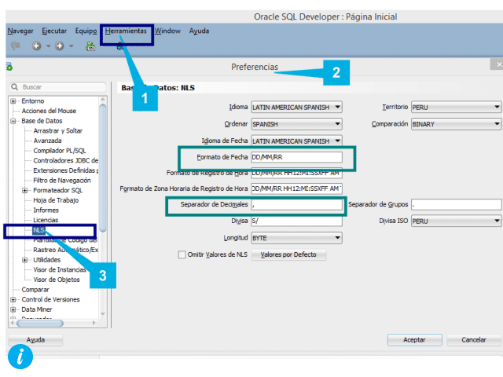The height and width of the screenshot is (377, 503).
Task: Select Acciones del Mouse tree item
Action: click(x=49, y=111)
